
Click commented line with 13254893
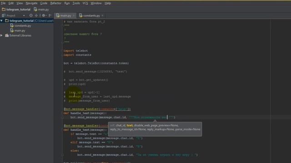[x=95, y=72]
